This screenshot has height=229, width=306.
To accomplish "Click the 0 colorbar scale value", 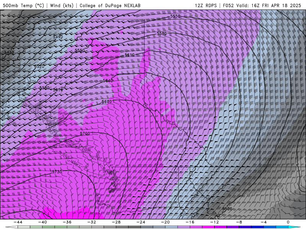I will [x=288, y=222].
